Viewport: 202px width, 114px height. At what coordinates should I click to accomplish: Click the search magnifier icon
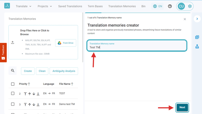coord(13,70)
